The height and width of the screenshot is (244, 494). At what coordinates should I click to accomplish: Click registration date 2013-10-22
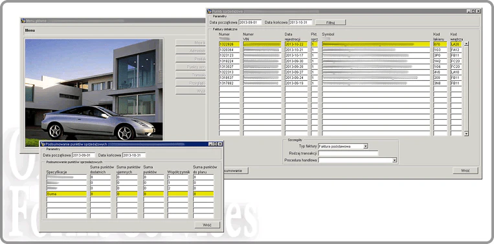click(296, 45)
